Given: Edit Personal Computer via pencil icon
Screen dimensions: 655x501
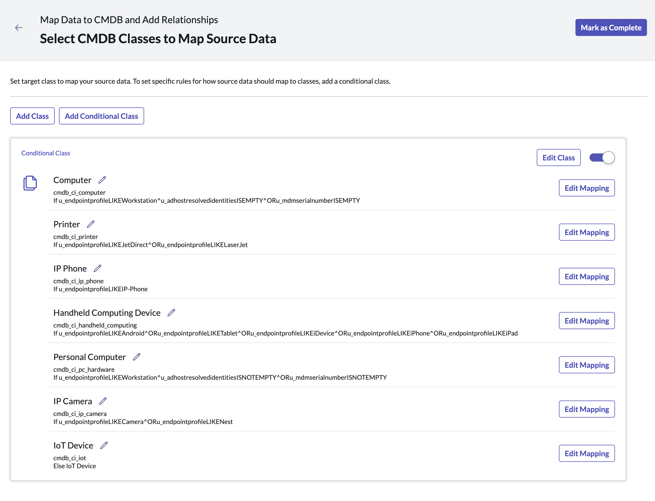Looking at the screenshot, I should [136, 357].
